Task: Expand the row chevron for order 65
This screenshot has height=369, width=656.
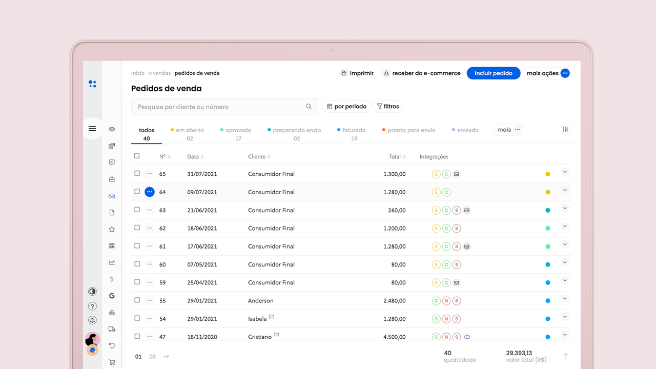Action: (565, 172)
